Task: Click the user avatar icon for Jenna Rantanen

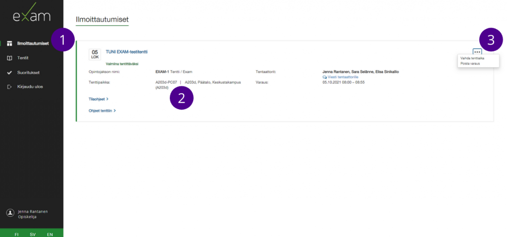Action: (10, 213)
